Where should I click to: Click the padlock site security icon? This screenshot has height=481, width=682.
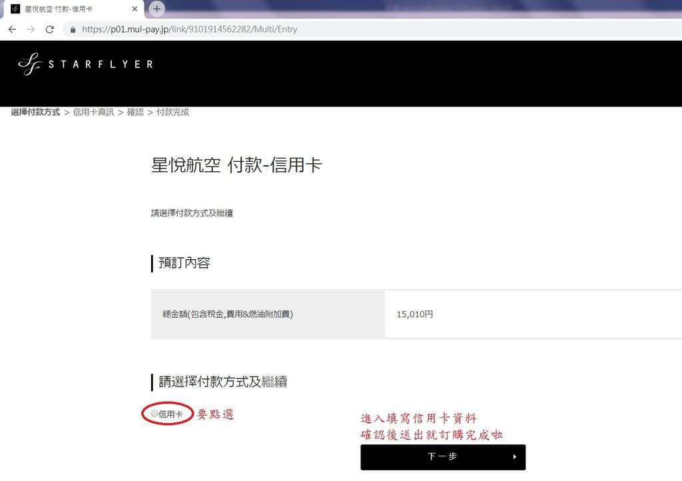[73, 29]
